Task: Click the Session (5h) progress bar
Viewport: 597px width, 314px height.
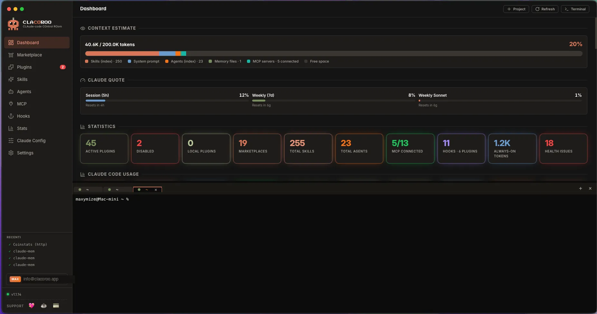Action: click(167, 101)
